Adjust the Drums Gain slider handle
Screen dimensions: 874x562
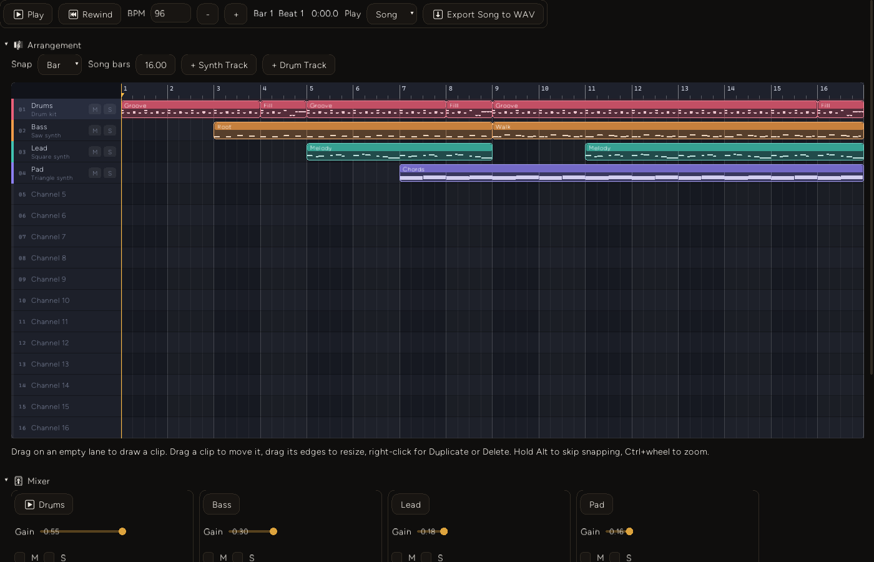tap(122, 531)
